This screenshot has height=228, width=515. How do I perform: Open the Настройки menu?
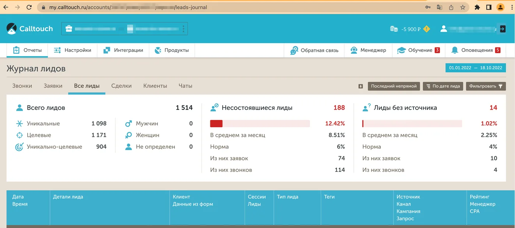(x=72, y=50)
